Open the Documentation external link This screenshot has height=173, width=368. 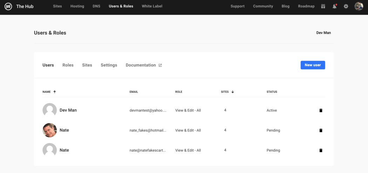pyautogui.click(x=143, y=65)
